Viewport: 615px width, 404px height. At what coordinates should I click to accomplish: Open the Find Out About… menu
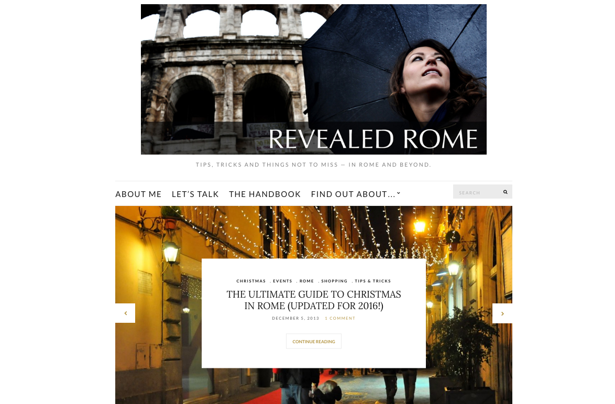[353, 194]
